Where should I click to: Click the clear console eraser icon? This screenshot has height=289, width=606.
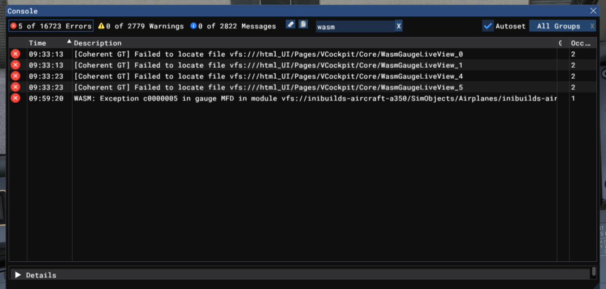(x=290, y=25)
